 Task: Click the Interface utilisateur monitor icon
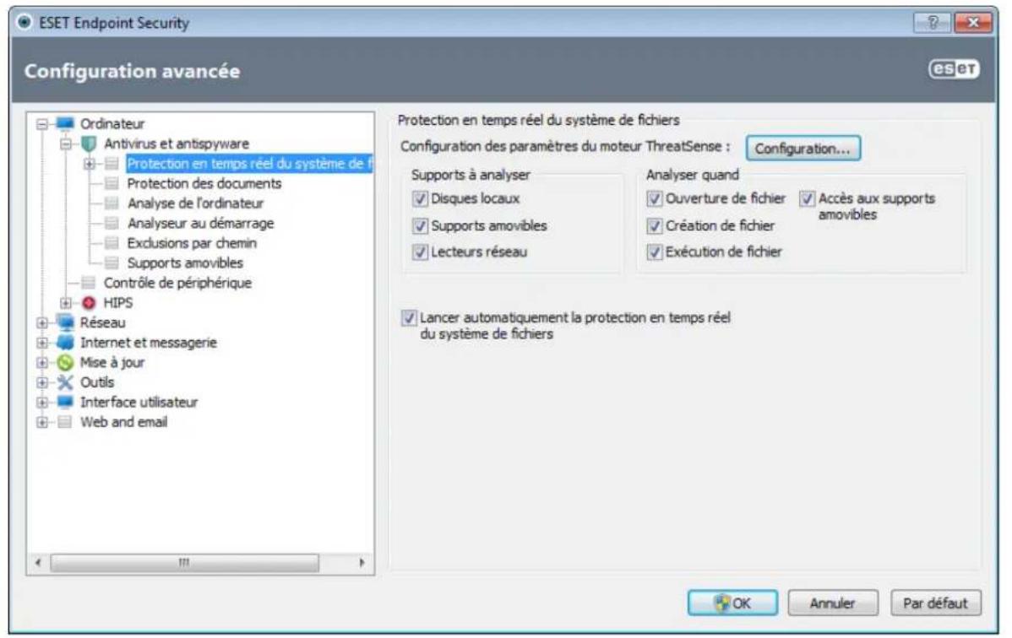pos(65,402)
